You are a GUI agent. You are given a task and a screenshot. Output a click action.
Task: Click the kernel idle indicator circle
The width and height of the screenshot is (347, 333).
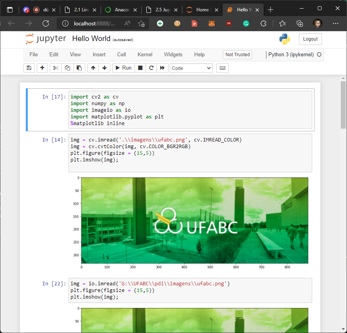coord(319,55)
